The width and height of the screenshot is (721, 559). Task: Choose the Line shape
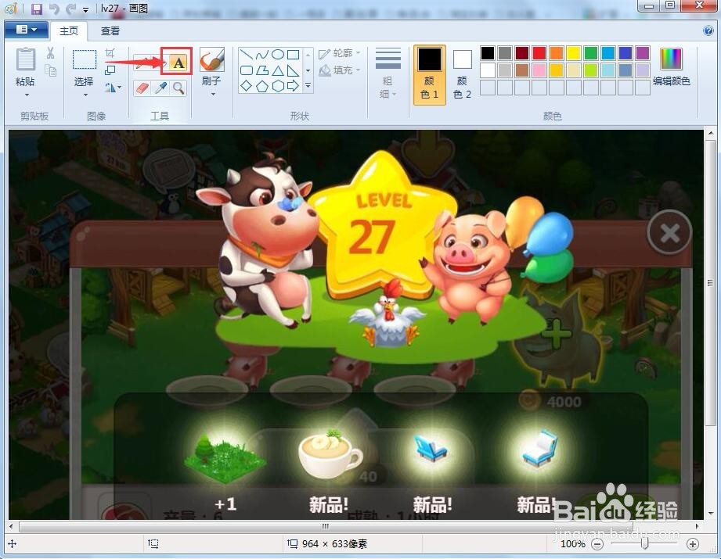[x=247, y=55]
